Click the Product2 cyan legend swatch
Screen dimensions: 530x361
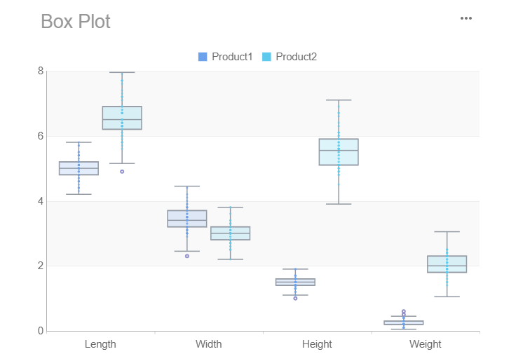coord(266,57)
